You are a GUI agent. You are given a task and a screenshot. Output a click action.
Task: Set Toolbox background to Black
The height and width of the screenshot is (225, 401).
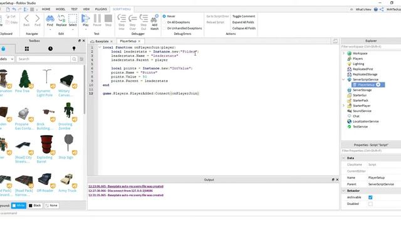(x=35, y=206)
